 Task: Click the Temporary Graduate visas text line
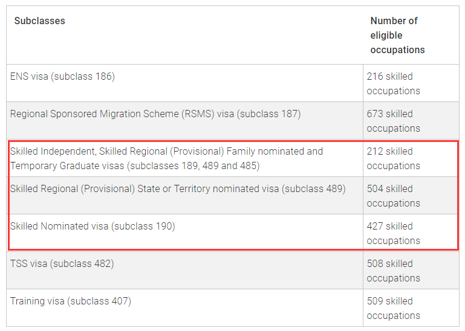(135, 165)
